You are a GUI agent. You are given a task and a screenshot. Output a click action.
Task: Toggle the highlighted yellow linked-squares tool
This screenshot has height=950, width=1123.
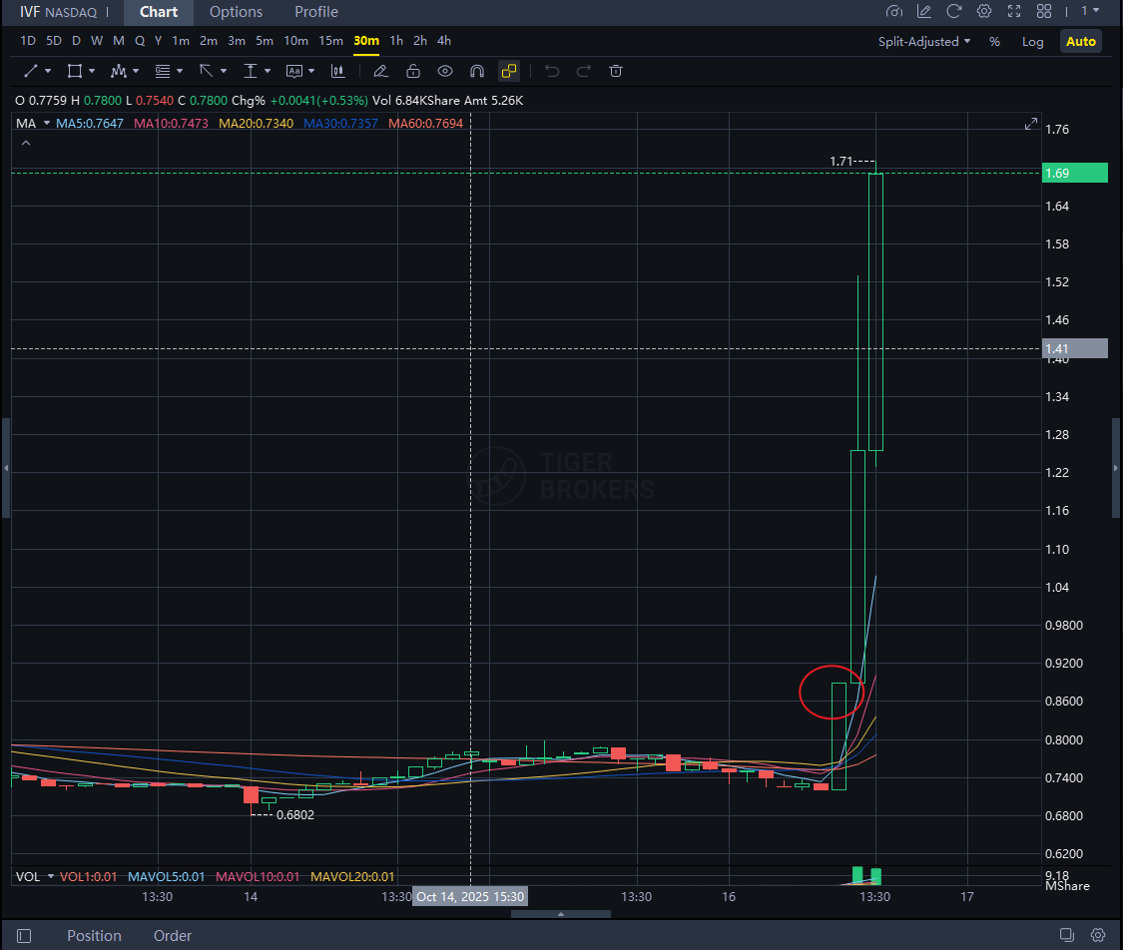tap(509, 71)
